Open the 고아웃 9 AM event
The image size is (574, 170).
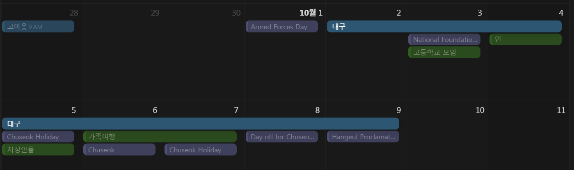pyautogui.click(x=38, y=27)
